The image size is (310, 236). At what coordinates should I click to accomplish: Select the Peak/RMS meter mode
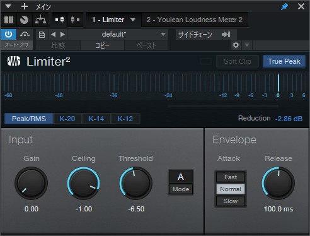(x=29, y=119)
